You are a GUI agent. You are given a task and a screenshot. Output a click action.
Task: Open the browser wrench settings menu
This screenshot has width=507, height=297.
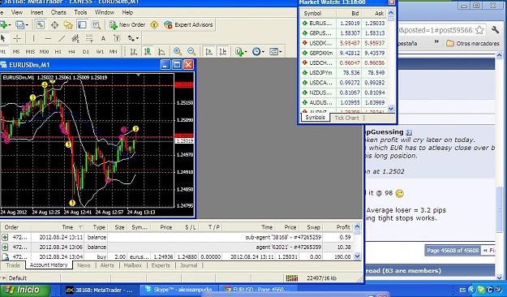point(495,30)
